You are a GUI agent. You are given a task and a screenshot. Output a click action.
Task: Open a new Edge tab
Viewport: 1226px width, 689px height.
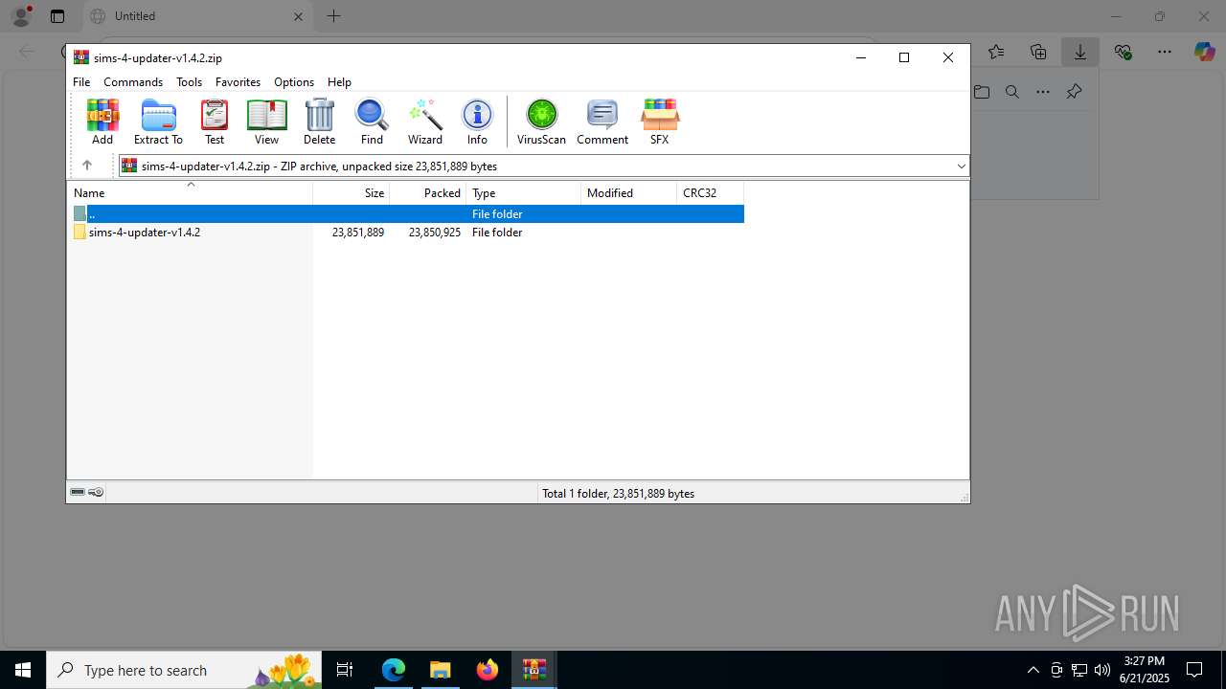pos(333,16)
